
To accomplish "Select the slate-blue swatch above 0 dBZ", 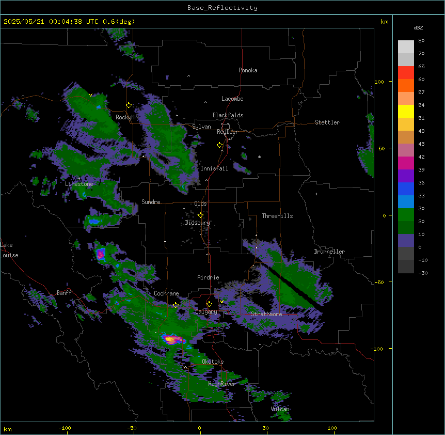I will (406, 241).
